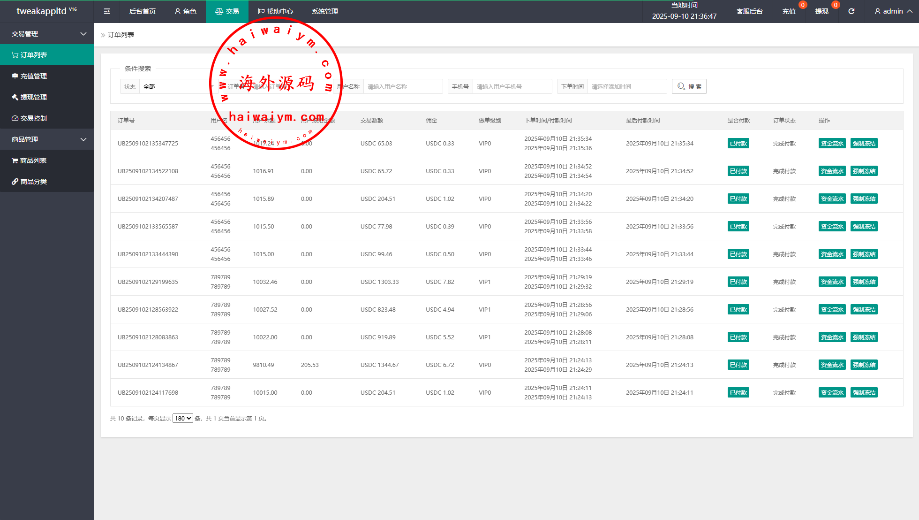Open 充值管理 in the sidebar
Viewport: 919px width, 520px height.
[x=34, y=76]
